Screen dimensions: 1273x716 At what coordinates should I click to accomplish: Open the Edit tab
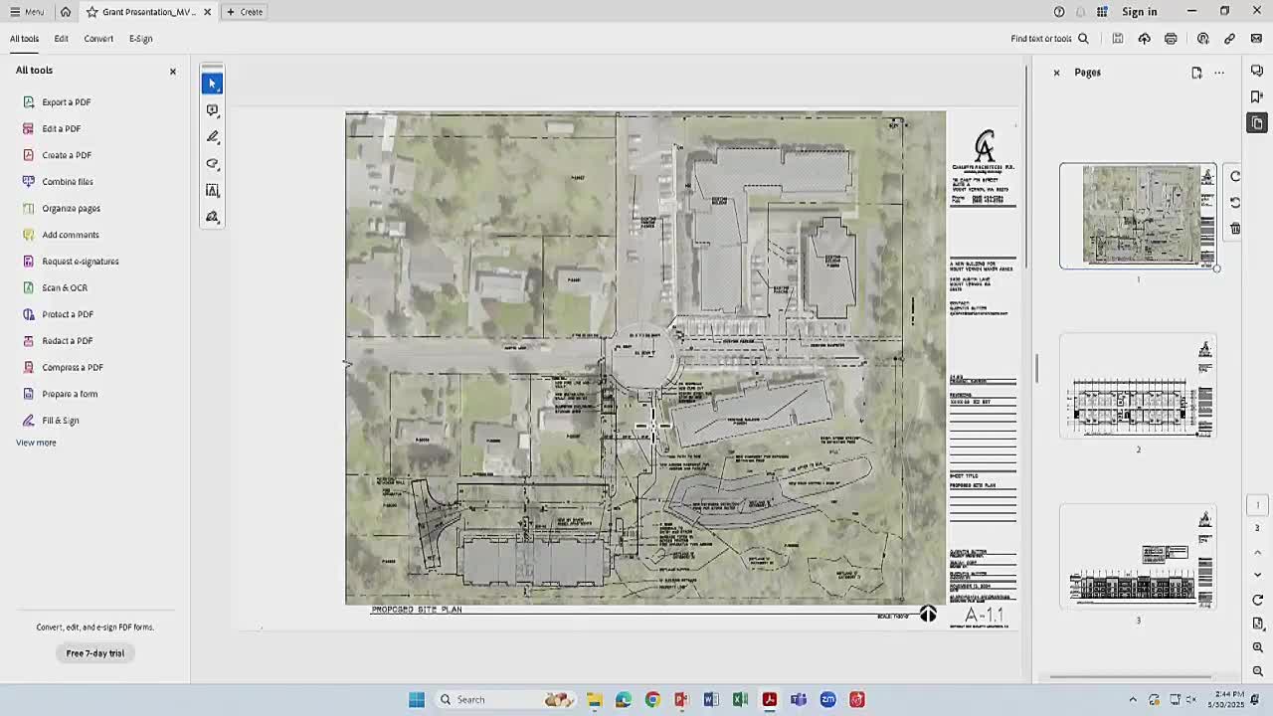(61, 39)
